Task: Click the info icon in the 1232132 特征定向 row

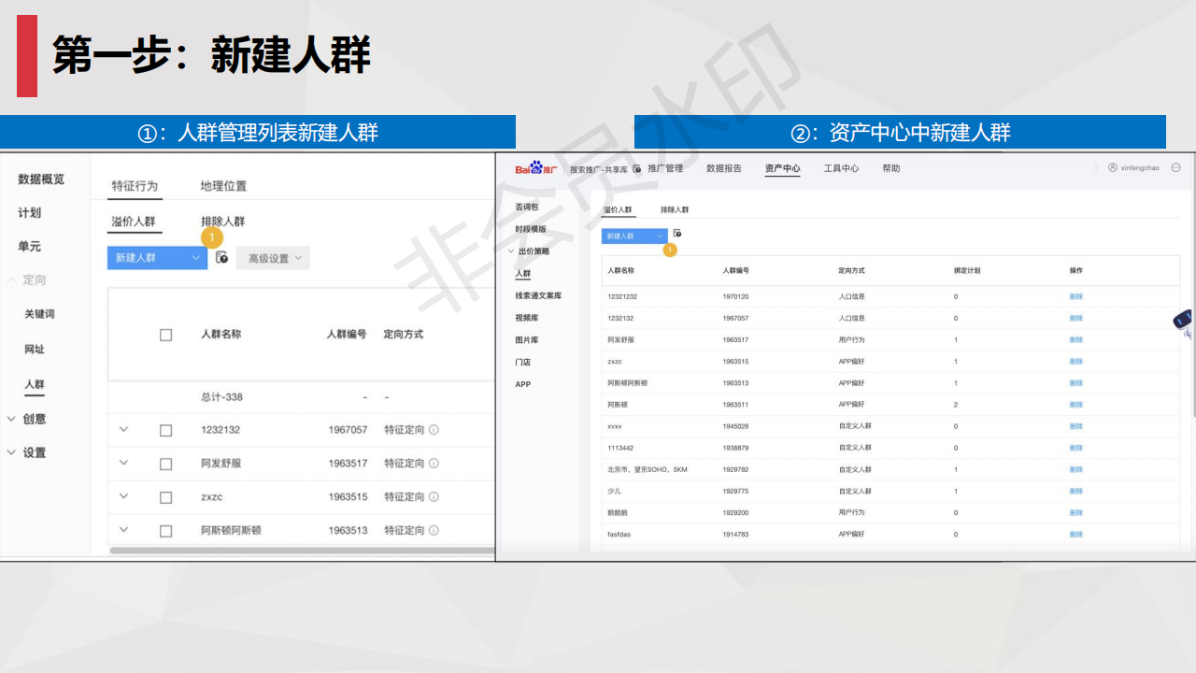Action: click(x=434, y=430)
